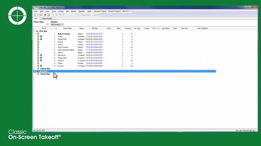Viewport: 261px width, 146px height.
Task: Click the Project Name filter input field
Action: coord(40,24)
